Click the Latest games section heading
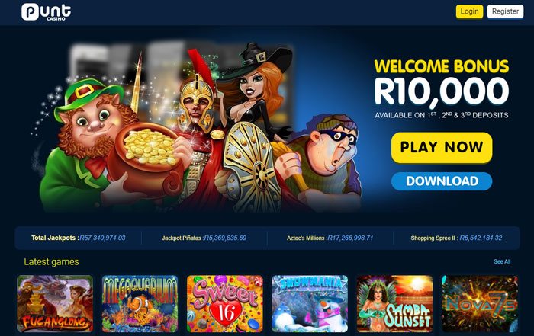This screenshot has height=336, width=534. tap(51, 262)
